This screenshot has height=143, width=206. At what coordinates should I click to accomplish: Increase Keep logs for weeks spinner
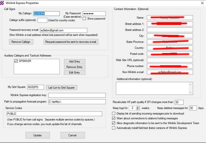(138, 107)
